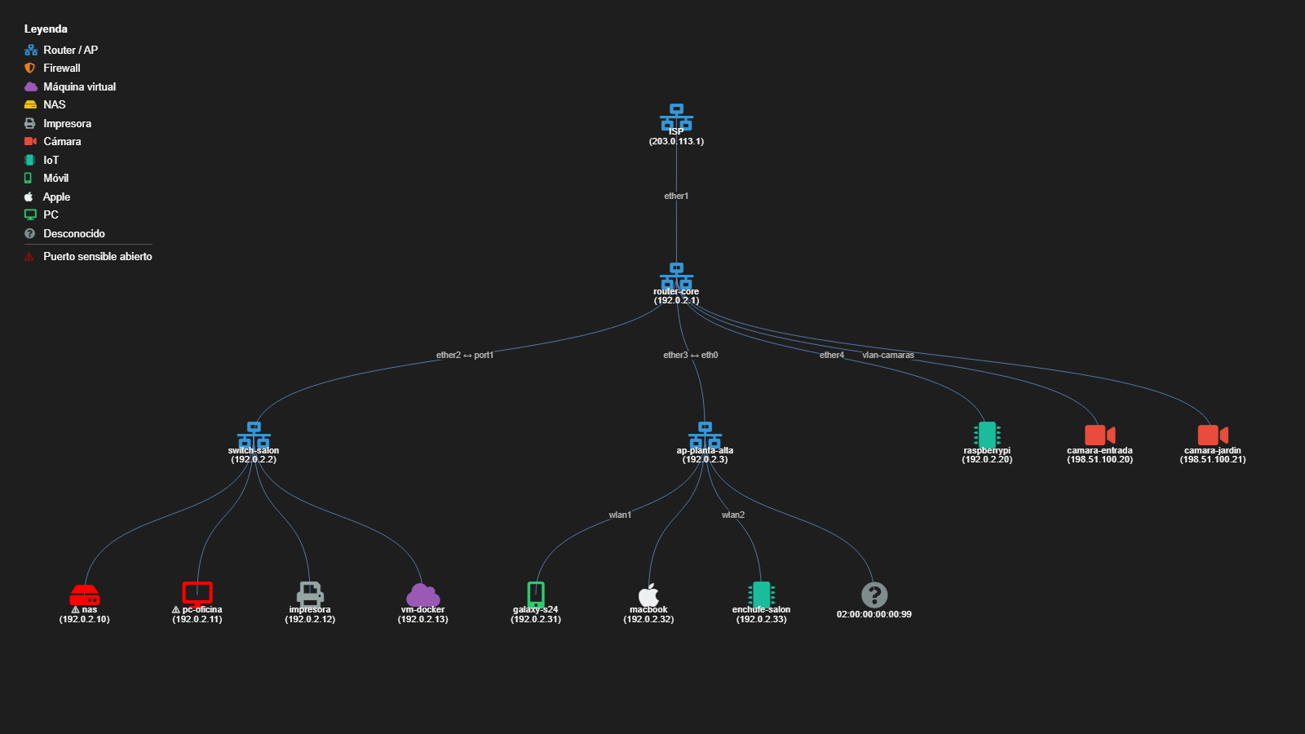
Task: Select the ether4 link label
Action: (832, 355)
